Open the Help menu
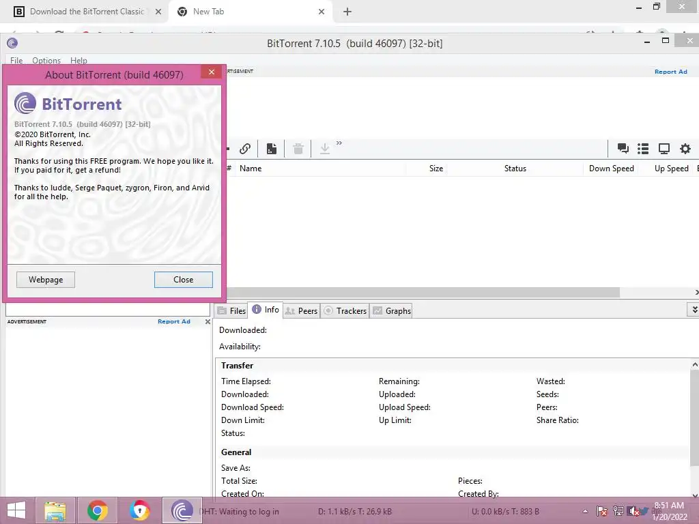Image resolution: width=699 pixels, height=524 pixels. 79,60
